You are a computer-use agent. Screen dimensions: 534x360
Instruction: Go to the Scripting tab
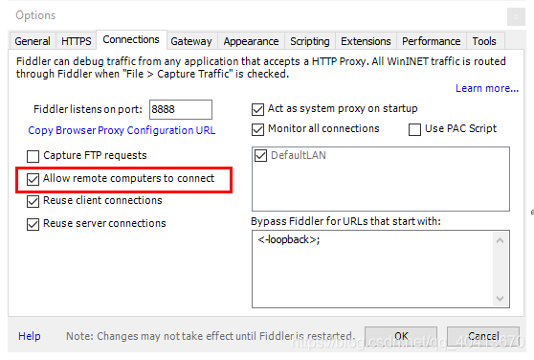click(310, 41)
